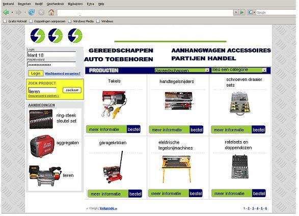Open the Help menu

pos(101,4)
